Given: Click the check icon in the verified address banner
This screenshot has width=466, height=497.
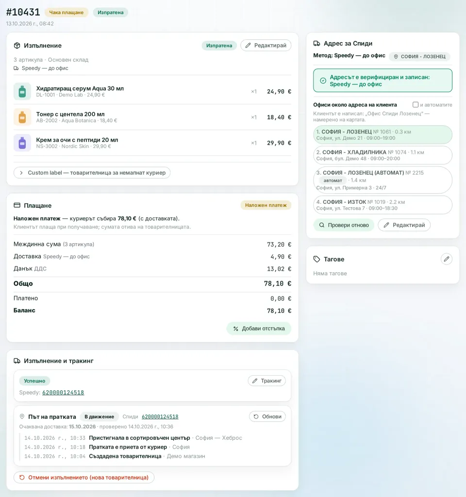Looking at the screenshot, I should pyautogui.click(x=323, y=81).
